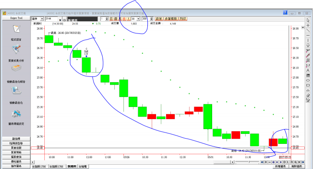Open the 變數最佳化報告 sidebar icon

pyautogui.click(x=16, y=68)
